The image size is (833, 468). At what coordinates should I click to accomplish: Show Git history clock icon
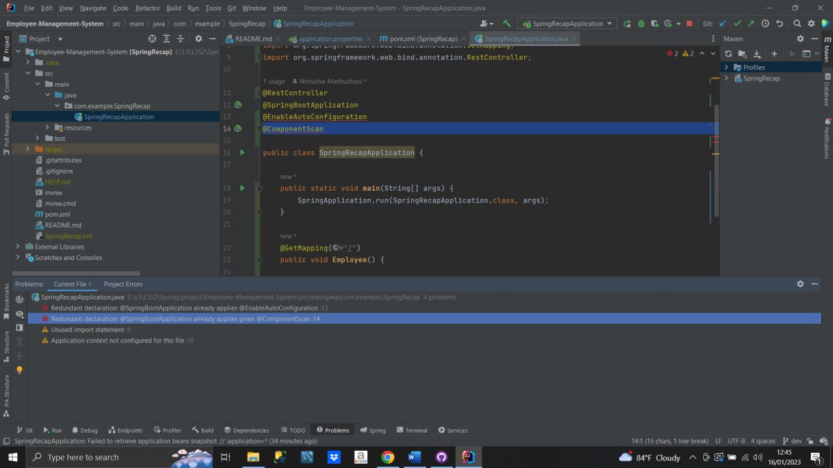(x=765, y=24)
